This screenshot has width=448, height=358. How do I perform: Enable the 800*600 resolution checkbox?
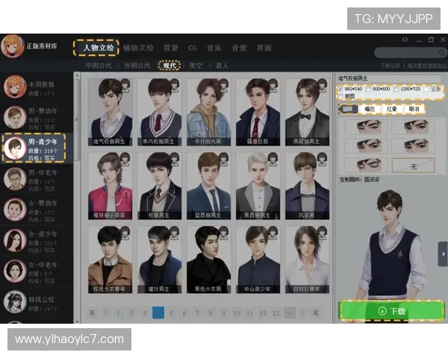coord(368,89)
